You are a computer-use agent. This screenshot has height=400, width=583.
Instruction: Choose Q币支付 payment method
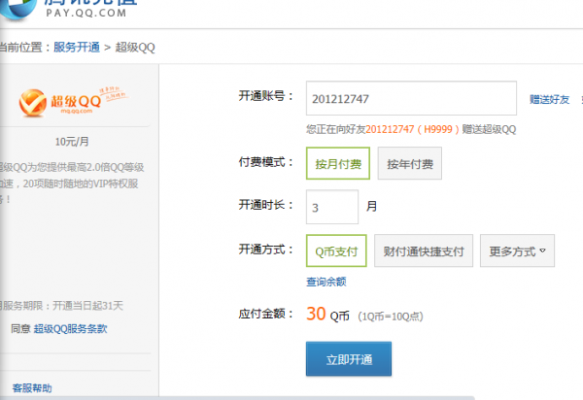[x=336, y=250]
